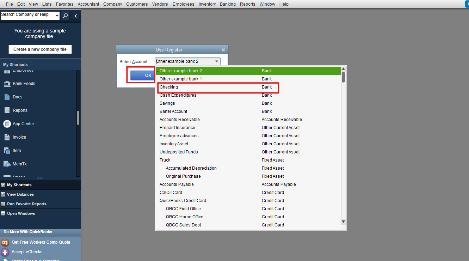Collapse the left panel with arrow icon
This screenshot has height=261, width=469.
[76, 16]
